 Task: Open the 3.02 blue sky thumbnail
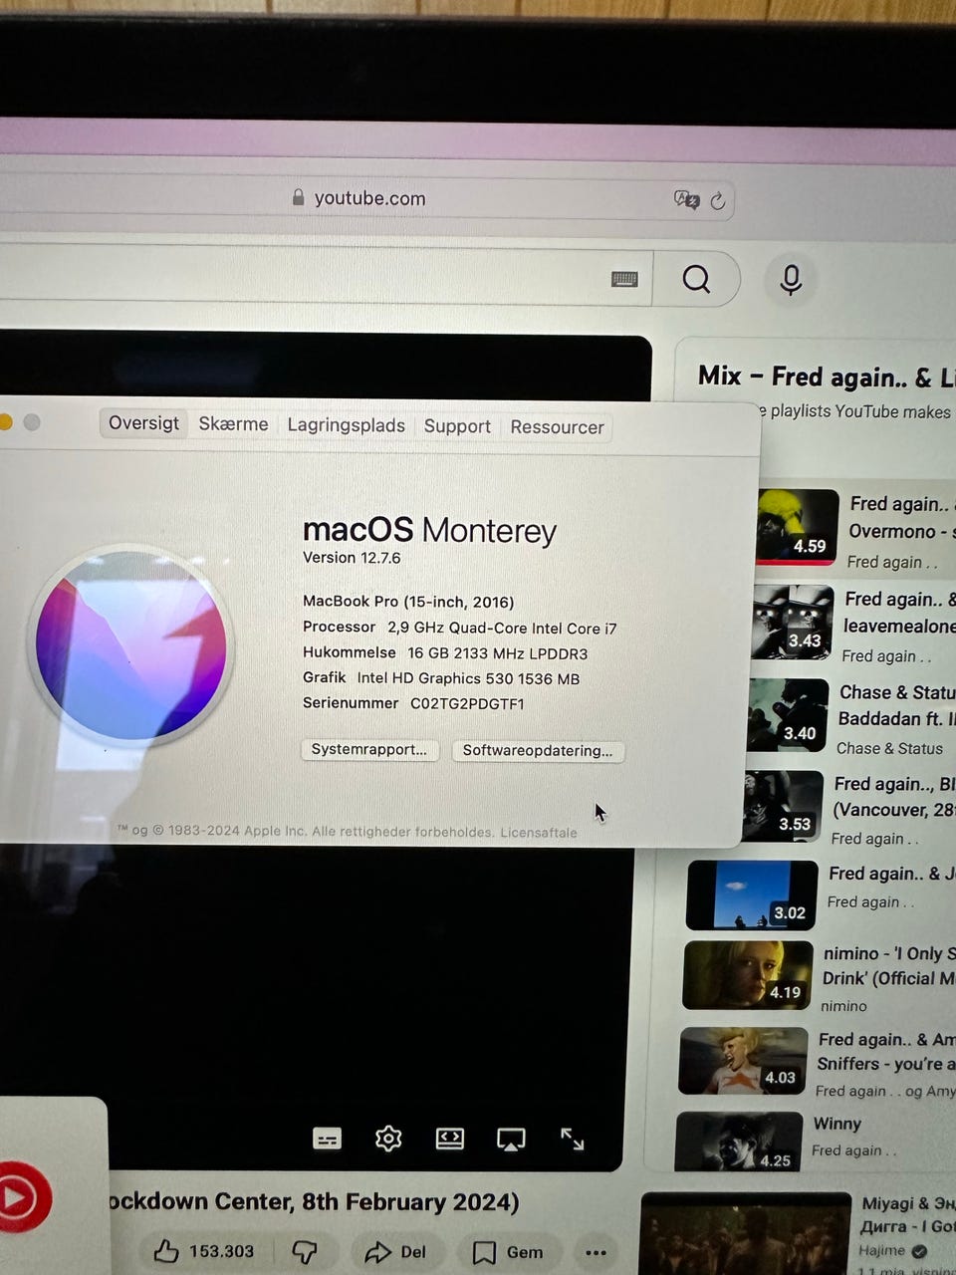[751, 894]
